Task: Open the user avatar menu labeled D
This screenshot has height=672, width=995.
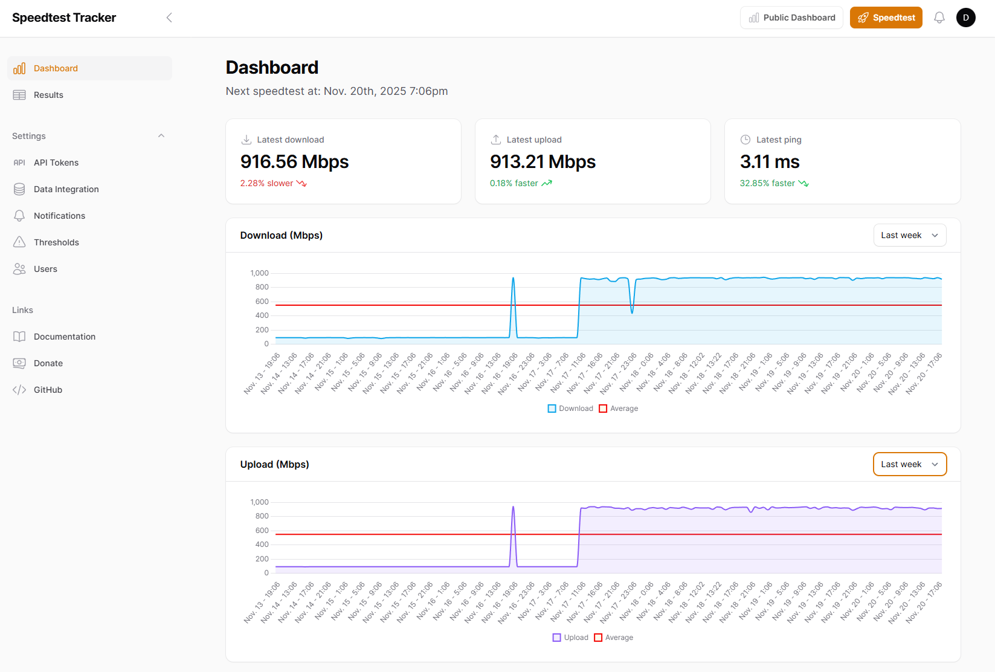Action: coord(965,18)
